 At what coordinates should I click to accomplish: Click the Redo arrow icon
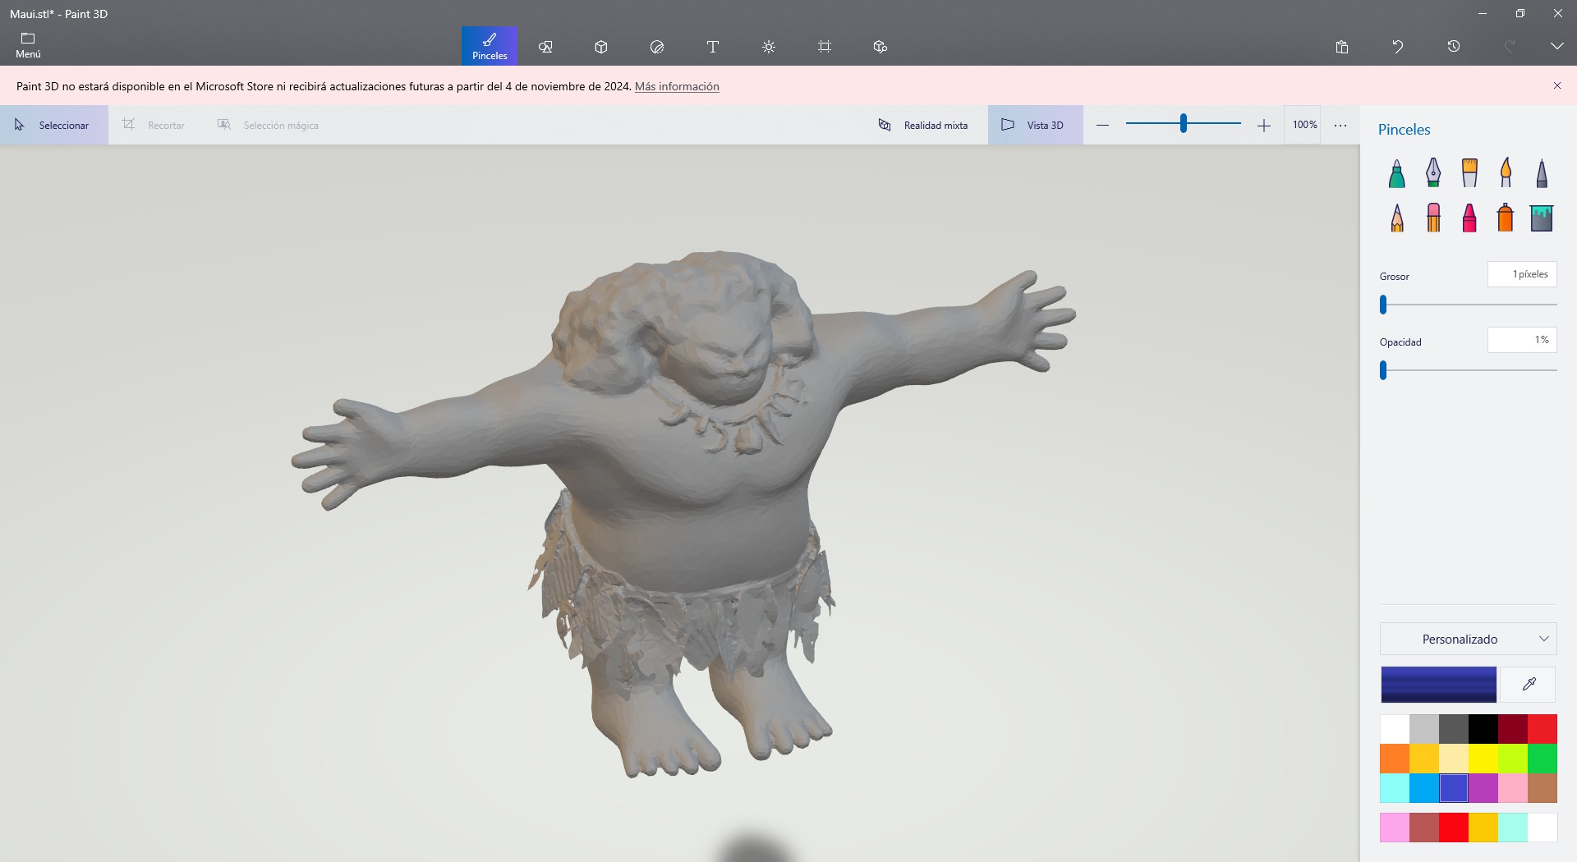pyautogui.click(x=1510, y=47)
